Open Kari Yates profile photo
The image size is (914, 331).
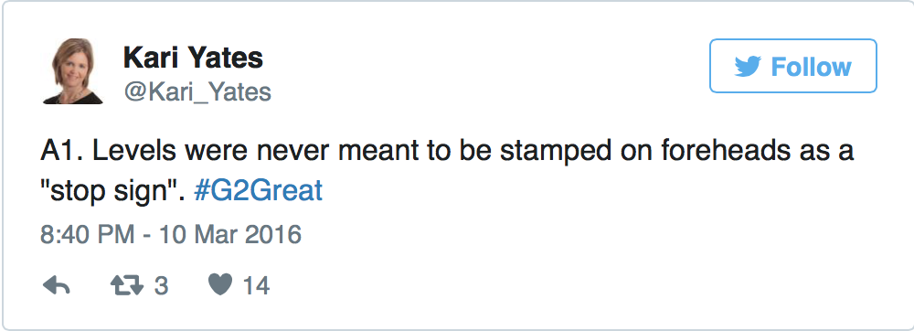73,71
